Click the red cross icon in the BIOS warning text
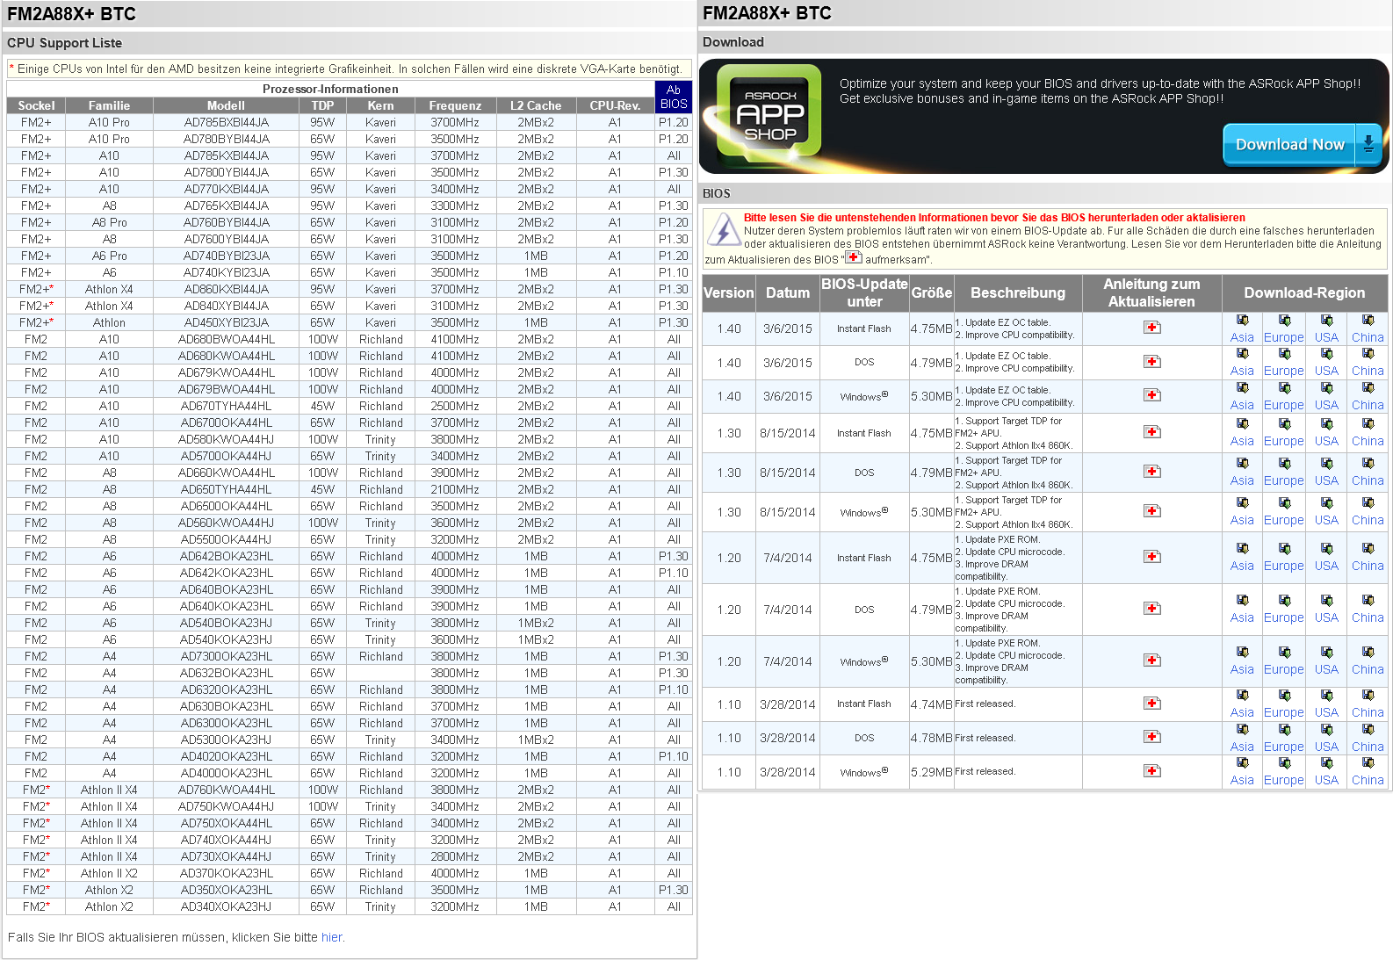Image resolution: width=1393 pixels, height=960 pixels. tap(854, 257)
